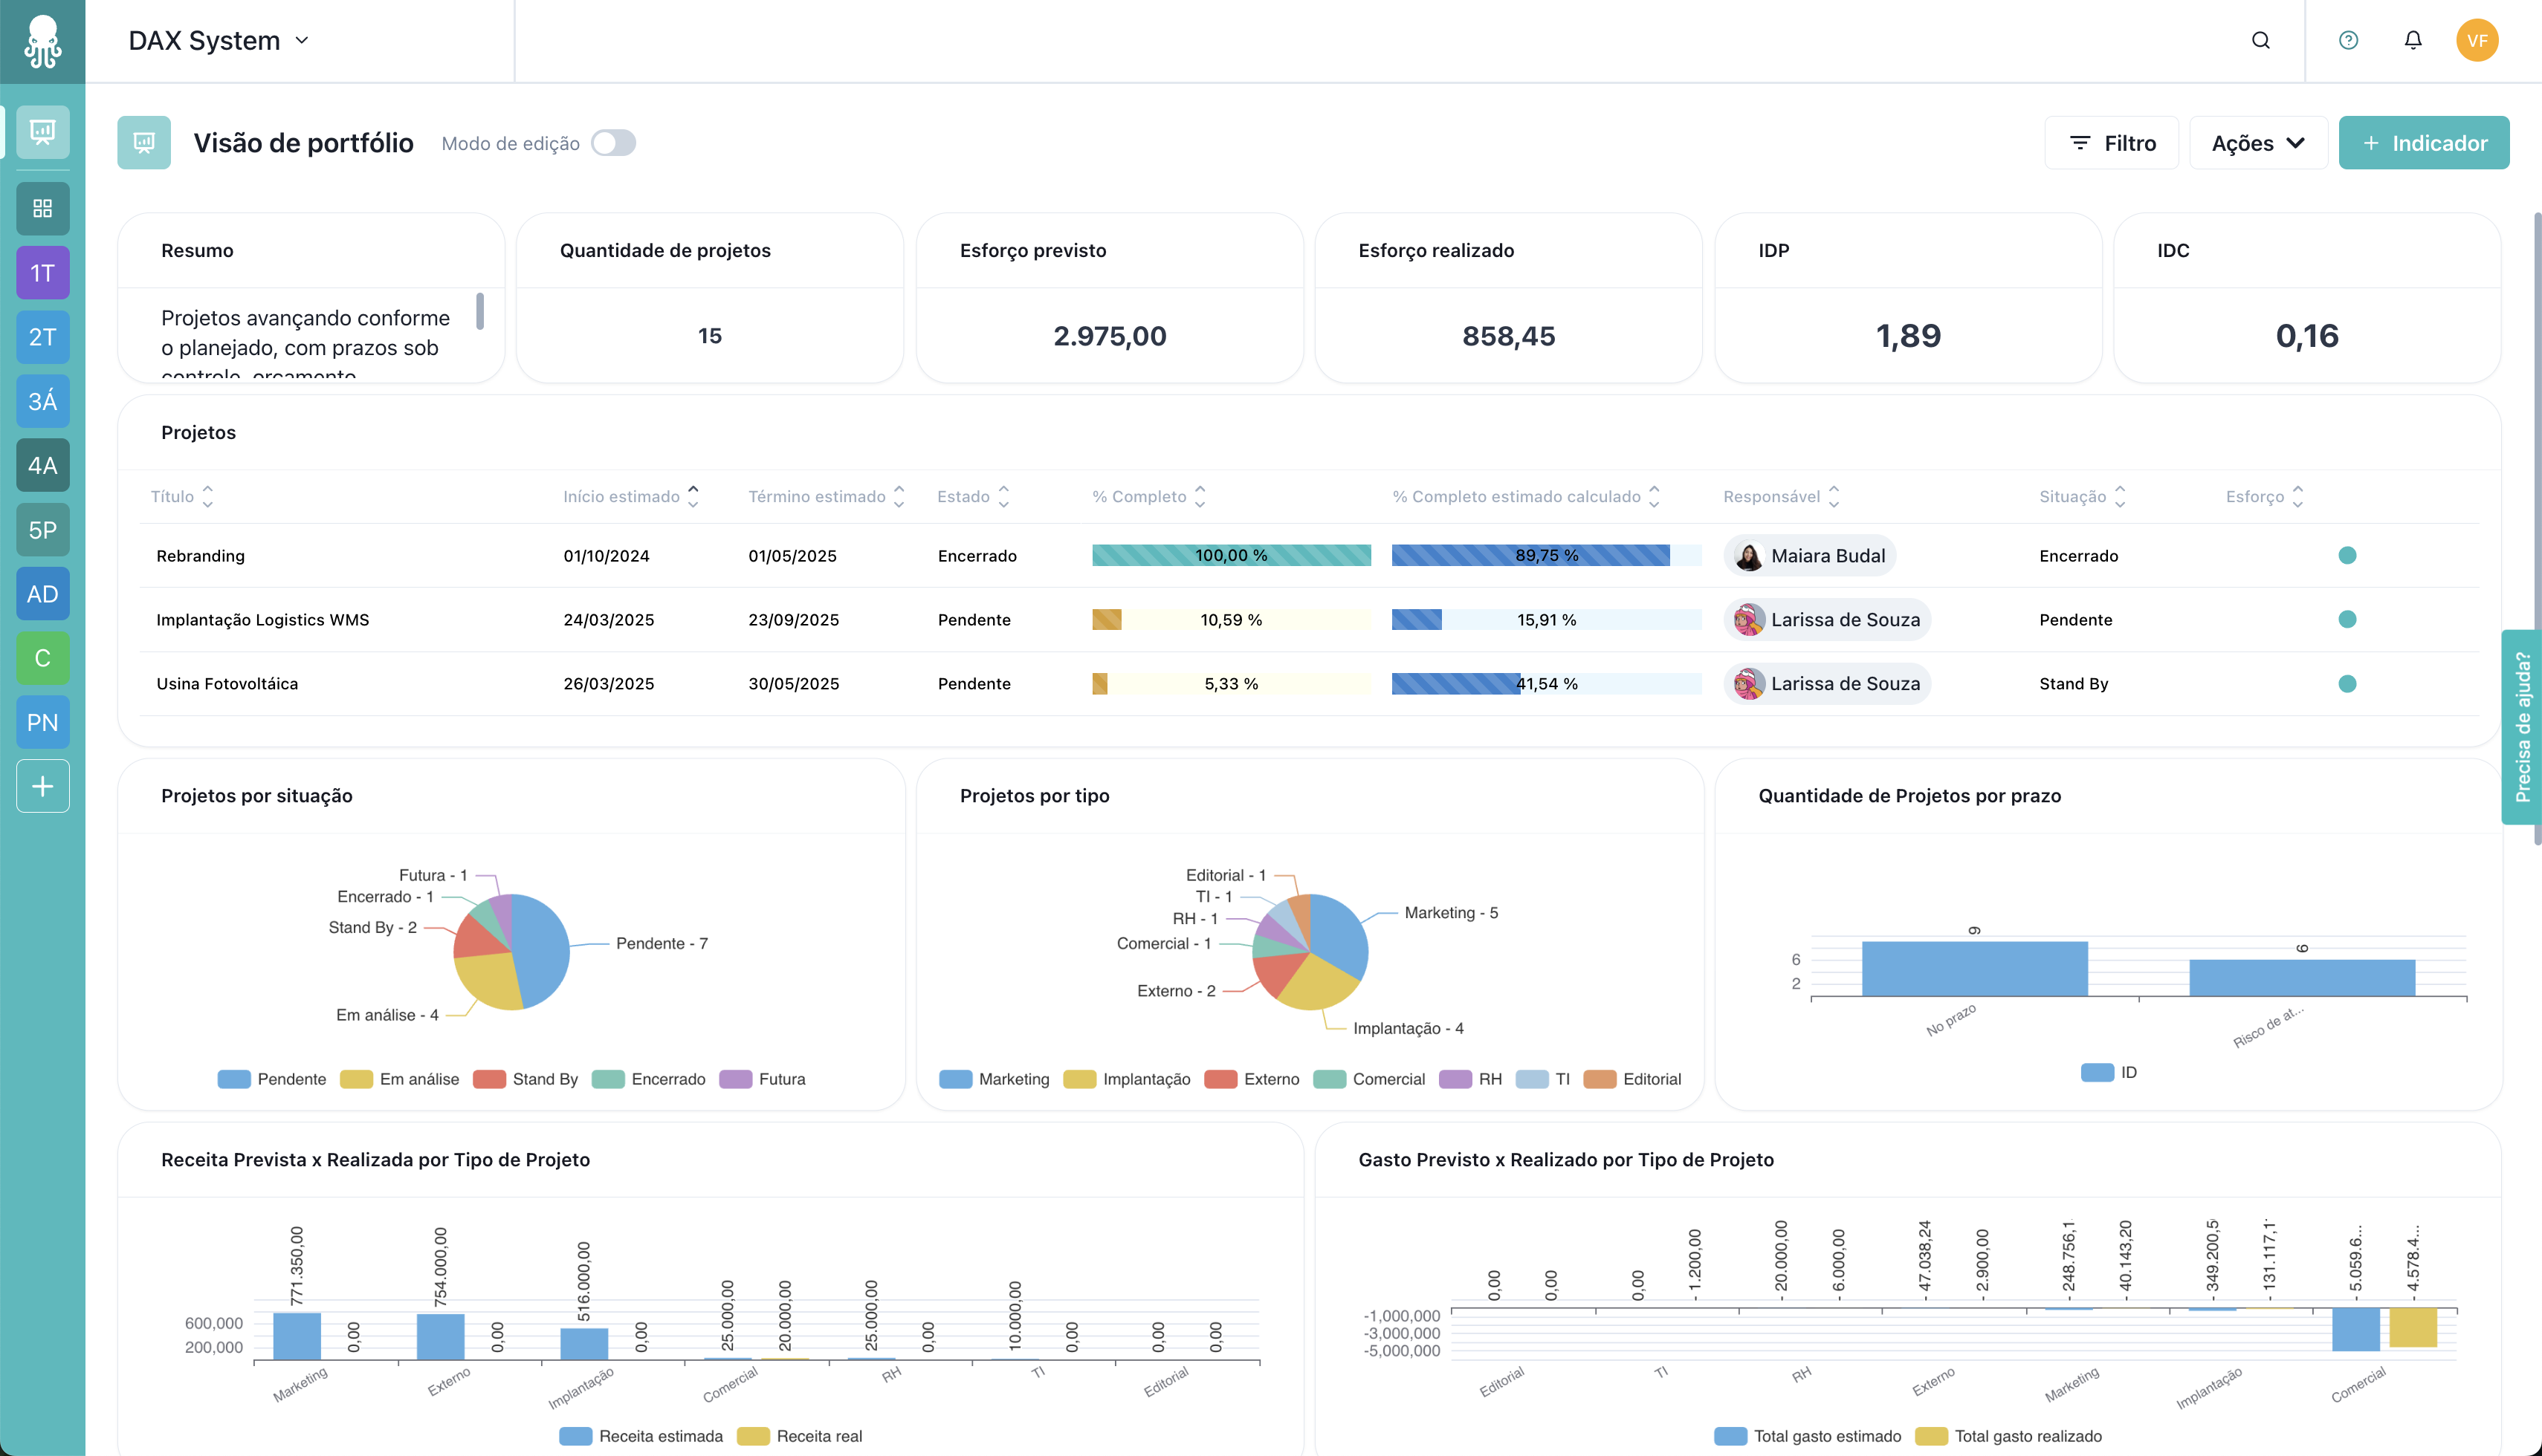
Task: Open the purple 1T workspace icon
Action: point(42,272)
